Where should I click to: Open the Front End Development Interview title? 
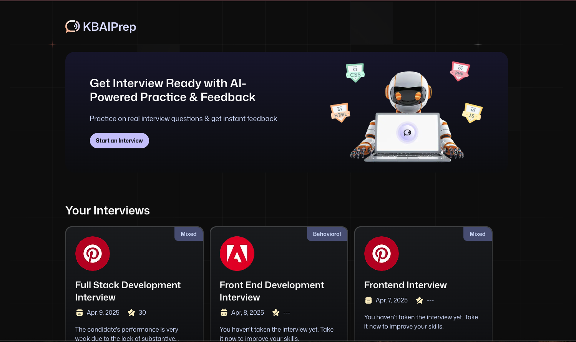tap(272, 291)
